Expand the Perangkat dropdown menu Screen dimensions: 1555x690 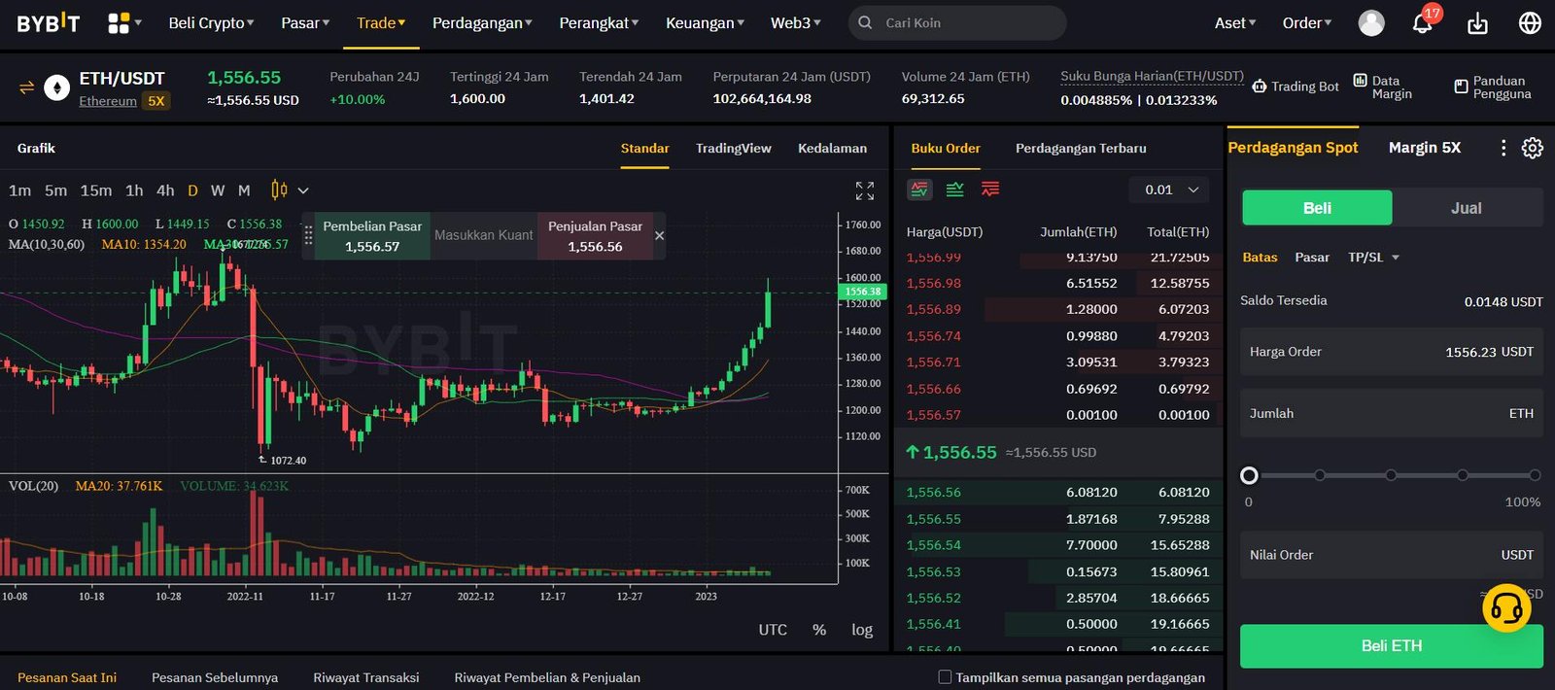click(x=599, y=22)
